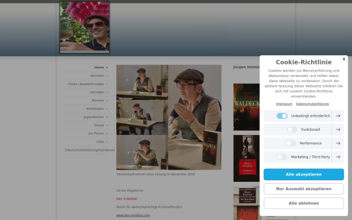
Task: Open Preise / Auszeichnungen menu item
Action: [86, 84]
